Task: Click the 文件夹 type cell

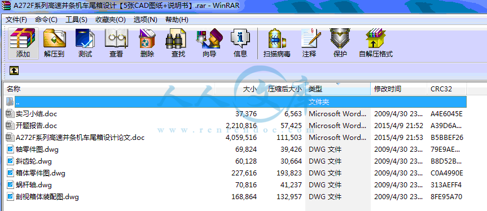Action: (x=319, y=102)
